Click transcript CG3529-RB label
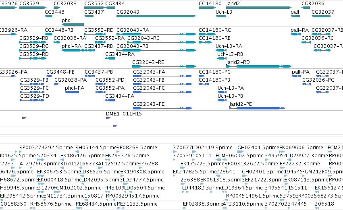This screenshot has height=210, width=343. [33, 38]
